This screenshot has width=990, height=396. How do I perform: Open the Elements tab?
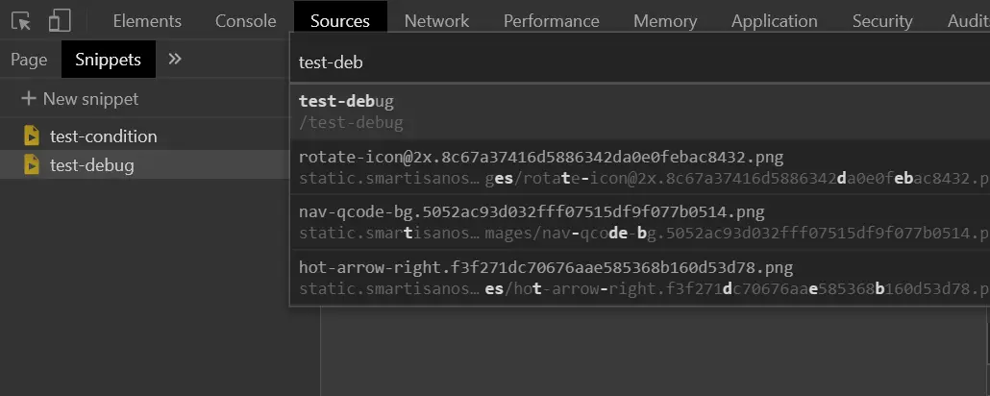[x=147, y=20]
